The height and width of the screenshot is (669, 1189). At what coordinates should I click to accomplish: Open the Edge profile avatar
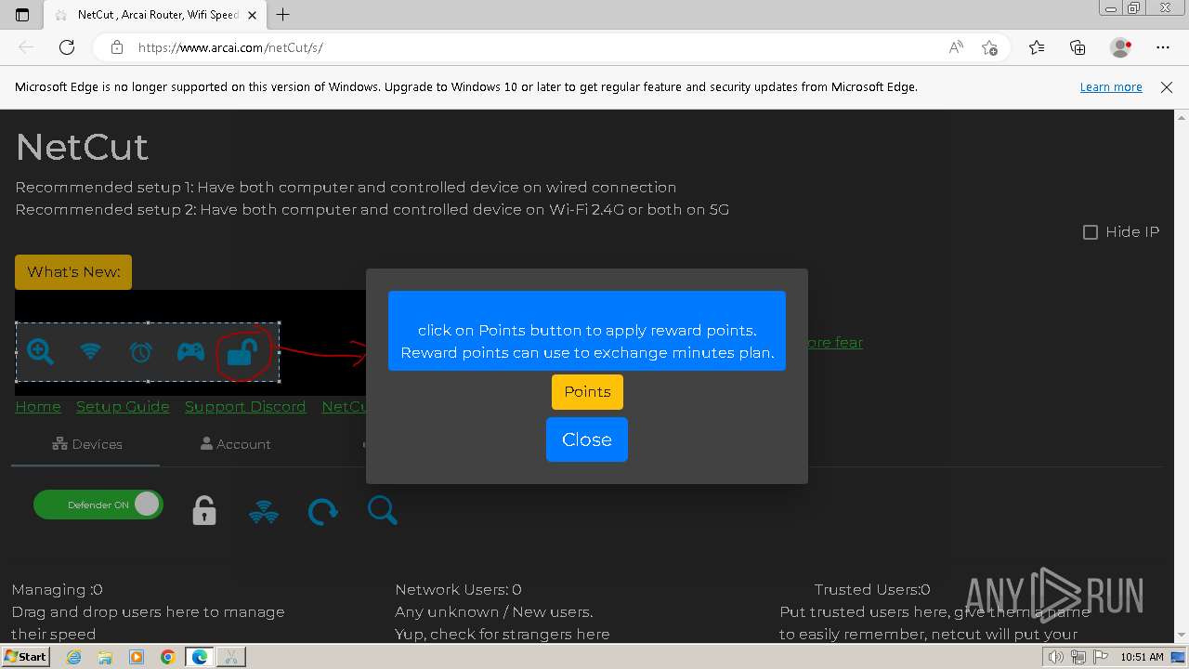click(1120, 47)
